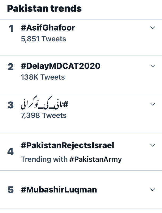Click the 138K Tweets count

pos(43,77)
